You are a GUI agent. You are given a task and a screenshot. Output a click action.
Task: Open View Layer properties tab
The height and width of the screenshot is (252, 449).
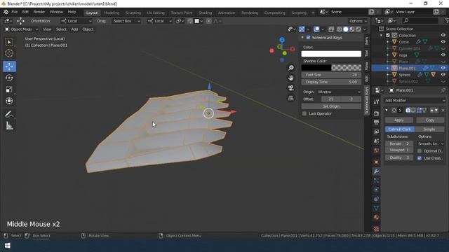tap(376, 132)
